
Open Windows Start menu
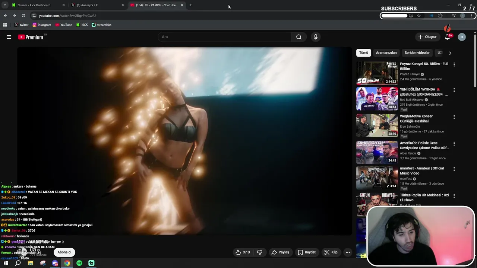coord(6,263)
